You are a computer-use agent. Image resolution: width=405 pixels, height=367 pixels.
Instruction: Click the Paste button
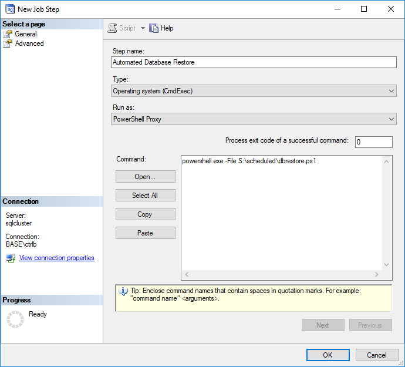coord(145,233)
